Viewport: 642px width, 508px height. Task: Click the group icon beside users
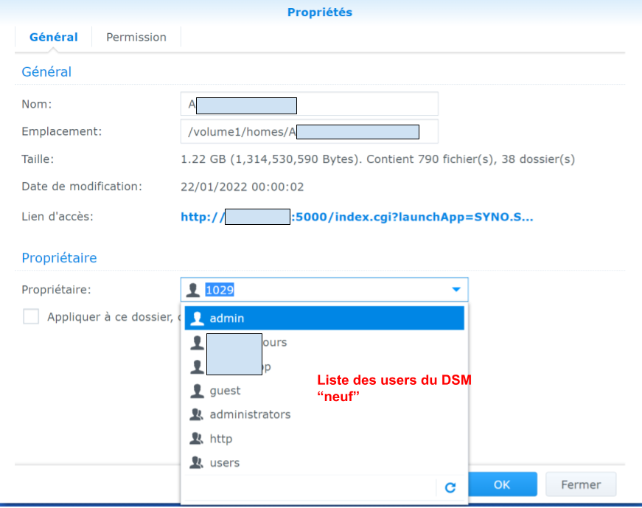(197, 463)
